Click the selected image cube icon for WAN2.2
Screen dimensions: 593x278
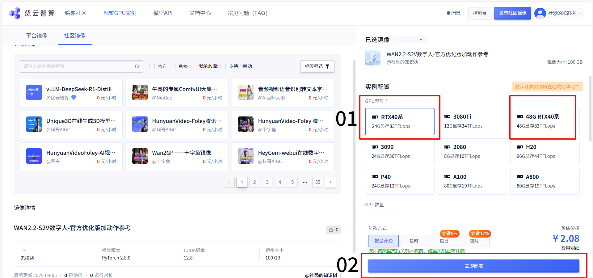(x=373, y=58)
